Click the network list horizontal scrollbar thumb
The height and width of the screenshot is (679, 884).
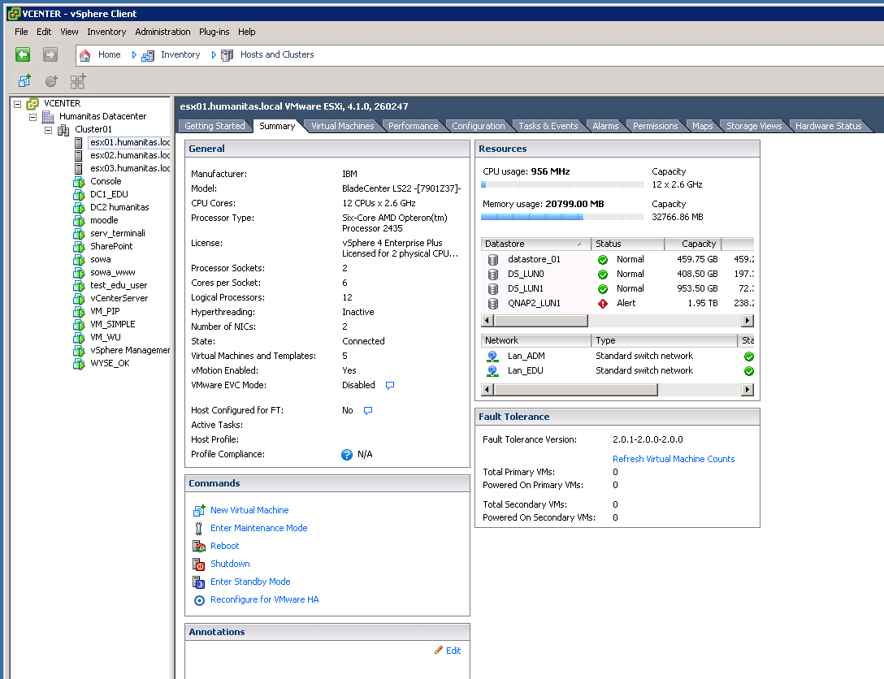[576, 390]
